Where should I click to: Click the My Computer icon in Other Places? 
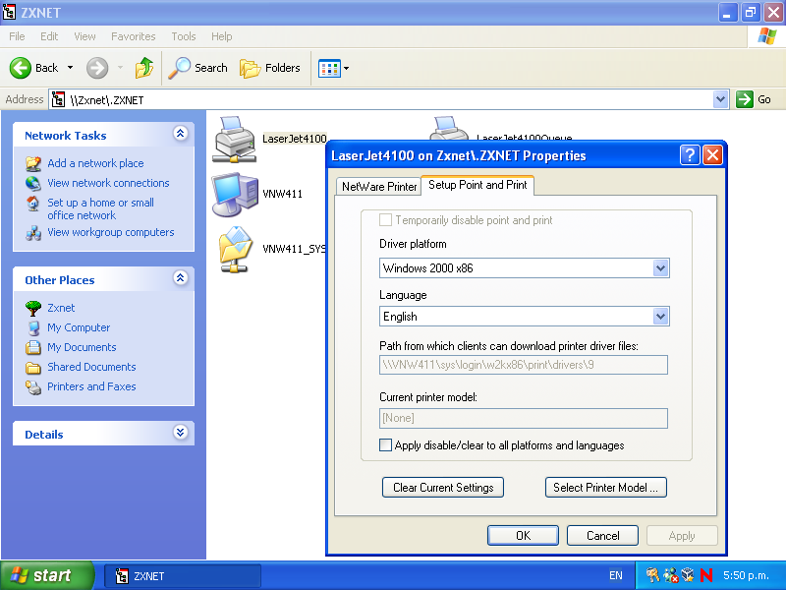coord(33,327)
